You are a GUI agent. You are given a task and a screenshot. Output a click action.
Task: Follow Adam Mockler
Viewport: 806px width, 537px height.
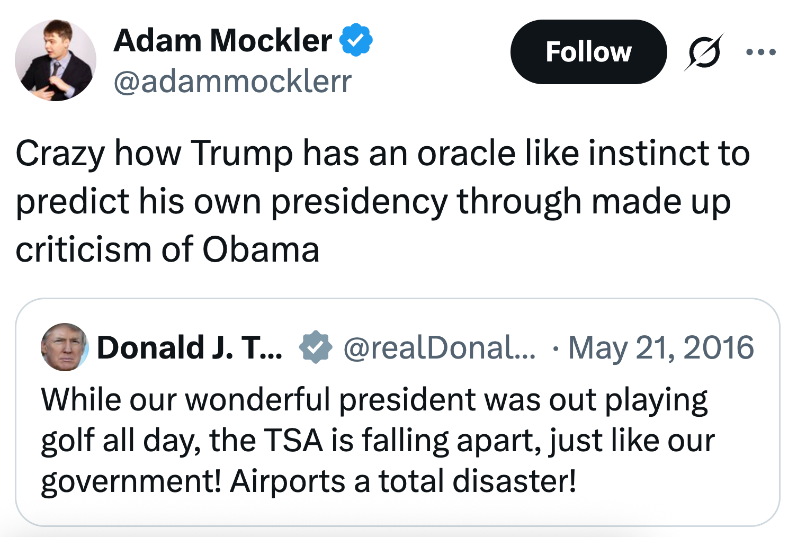tap(588, 52)
